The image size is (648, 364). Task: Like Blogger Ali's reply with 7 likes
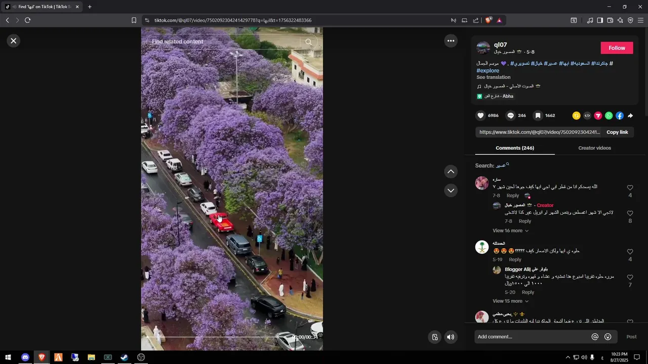point(630,278)
